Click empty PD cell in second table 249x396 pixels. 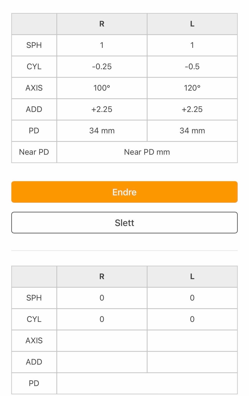(147, 383)
